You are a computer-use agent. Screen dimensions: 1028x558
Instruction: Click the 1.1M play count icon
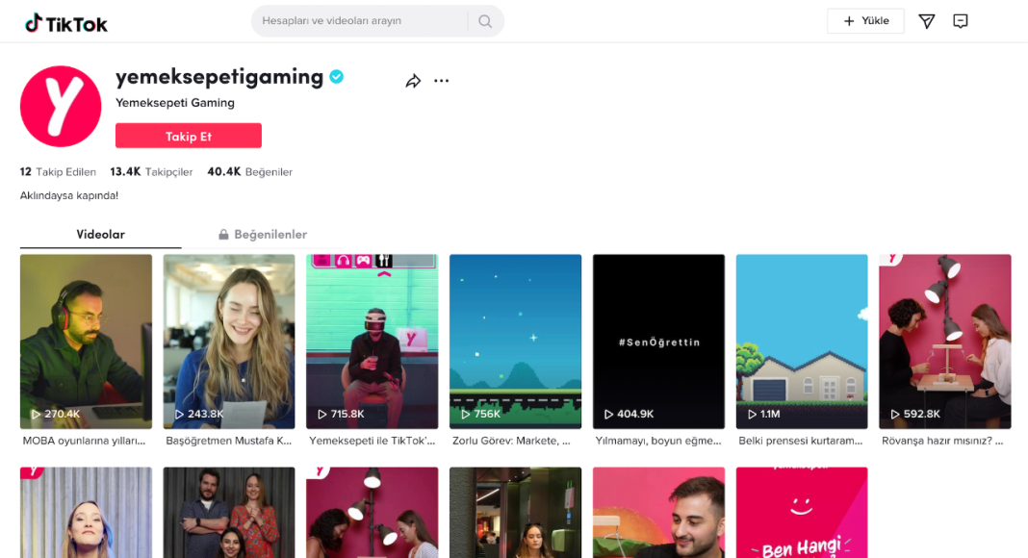(752, 414)
